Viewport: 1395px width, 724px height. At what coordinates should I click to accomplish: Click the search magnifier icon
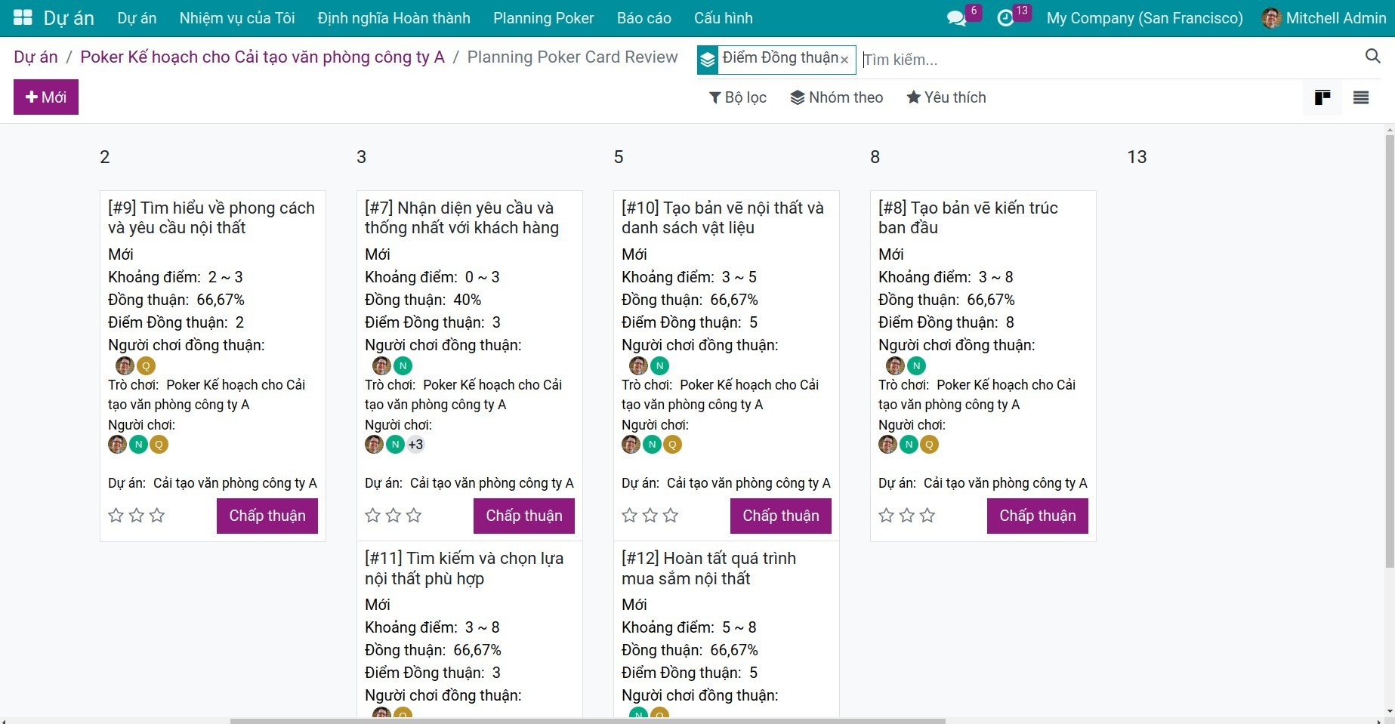click(x=1372, y=56)
